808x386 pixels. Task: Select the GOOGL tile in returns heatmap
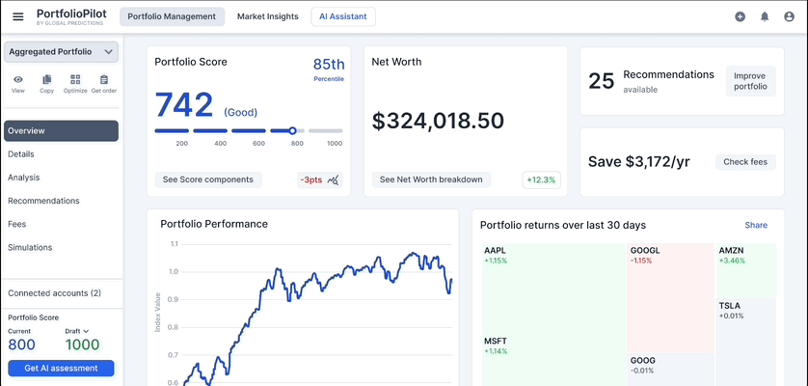[671, 298]
